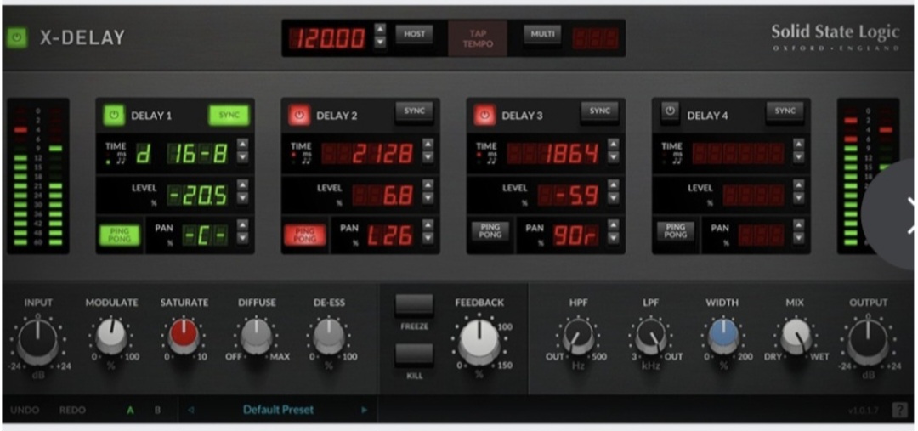Image resolution: width=918 pixels, height=431 pixels.
Task: Decrease tempo with the down arrow
Action: pos(380,43)
